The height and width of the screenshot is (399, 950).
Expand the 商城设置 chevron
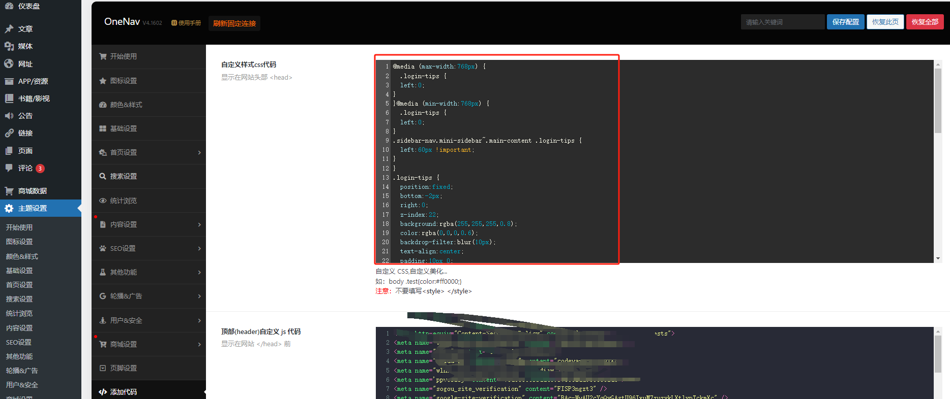coord(199,344)
